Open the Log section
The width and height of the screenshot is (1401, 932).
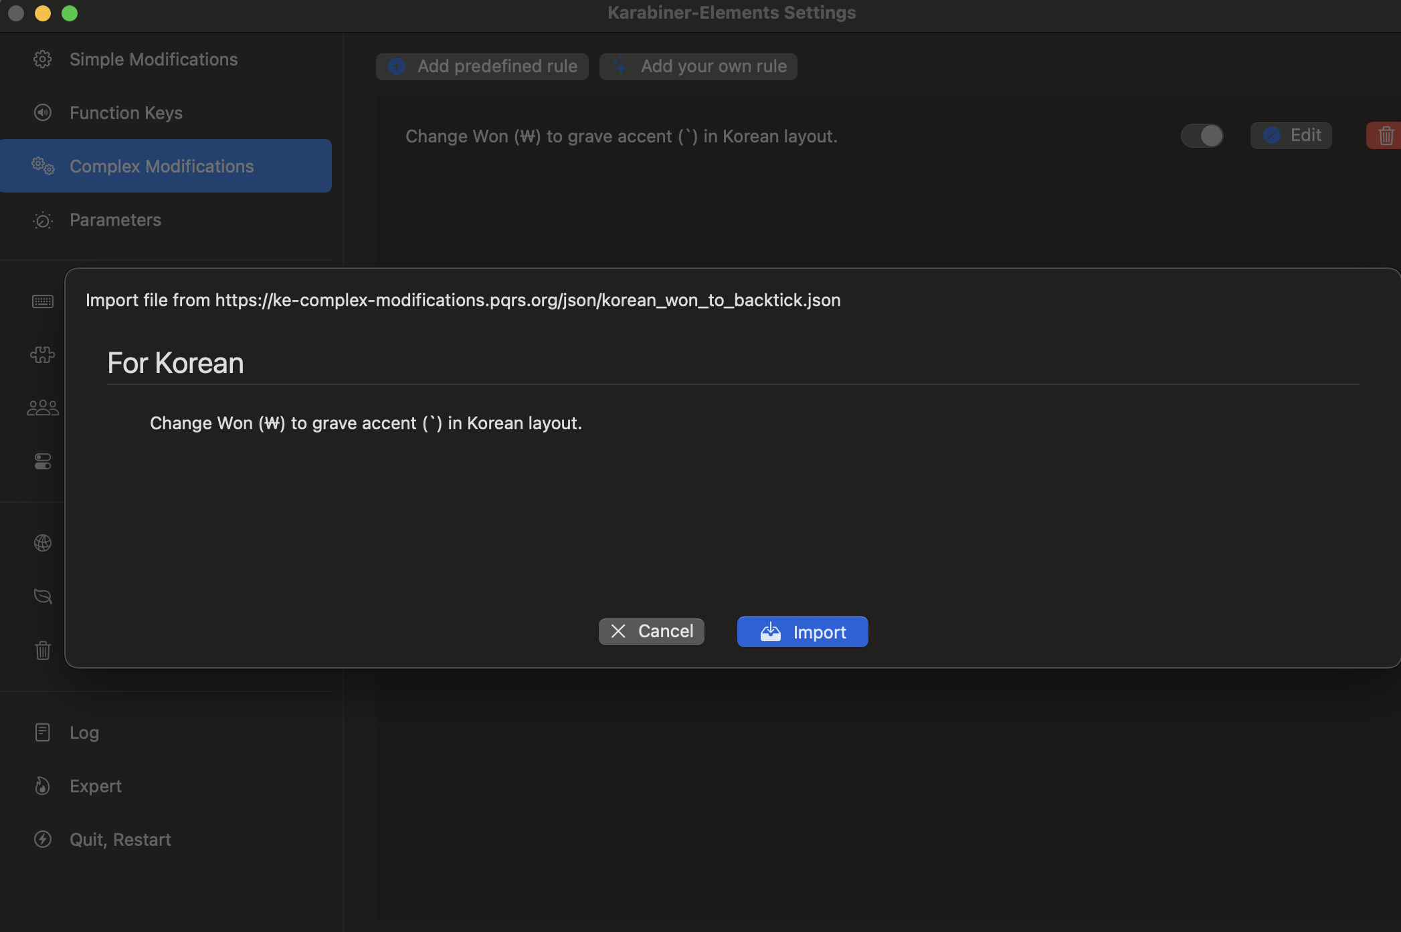pos(84,733)
